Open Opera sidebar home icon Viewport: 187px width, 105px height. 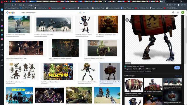[x=2, y=14]
